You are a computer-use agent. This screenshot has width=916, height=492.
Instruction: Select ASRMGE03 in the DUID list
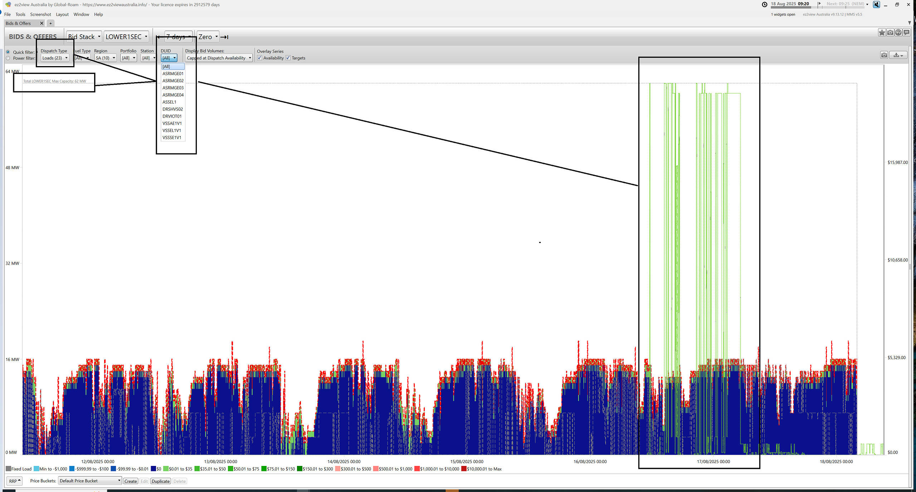tap(173, 88)
